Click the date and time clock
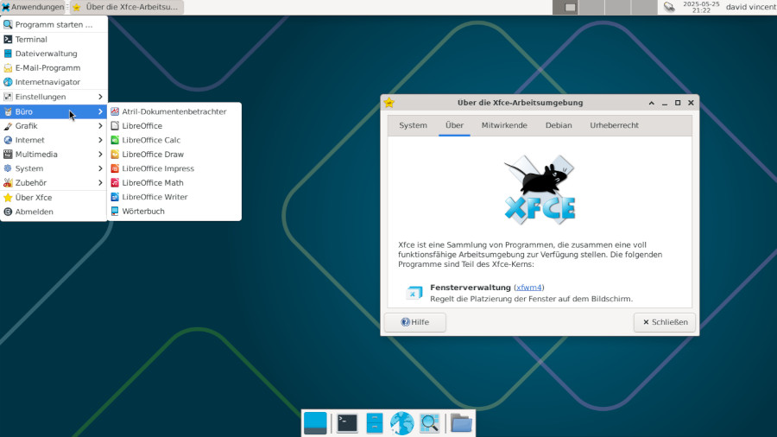The width and height of the screenshot is (777, 437). click(x=701, y=7)
